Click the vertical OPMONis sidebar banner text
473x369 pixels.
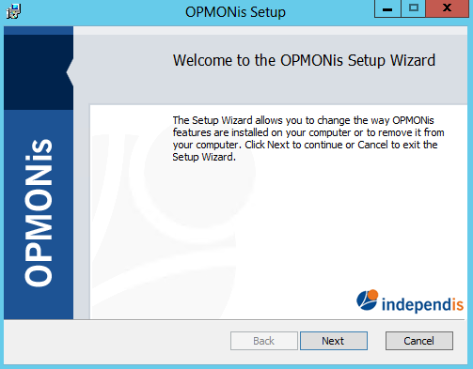tap(39, 213)
